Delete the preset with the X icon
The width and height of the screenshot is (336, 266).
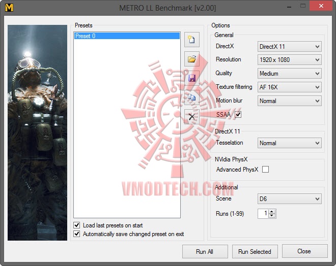(192, 117)
